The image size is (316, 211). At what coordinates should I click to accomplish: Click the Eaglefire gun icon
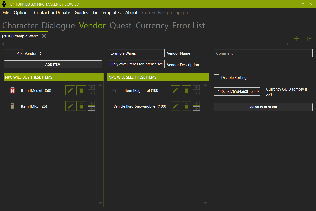pos(115,90)
